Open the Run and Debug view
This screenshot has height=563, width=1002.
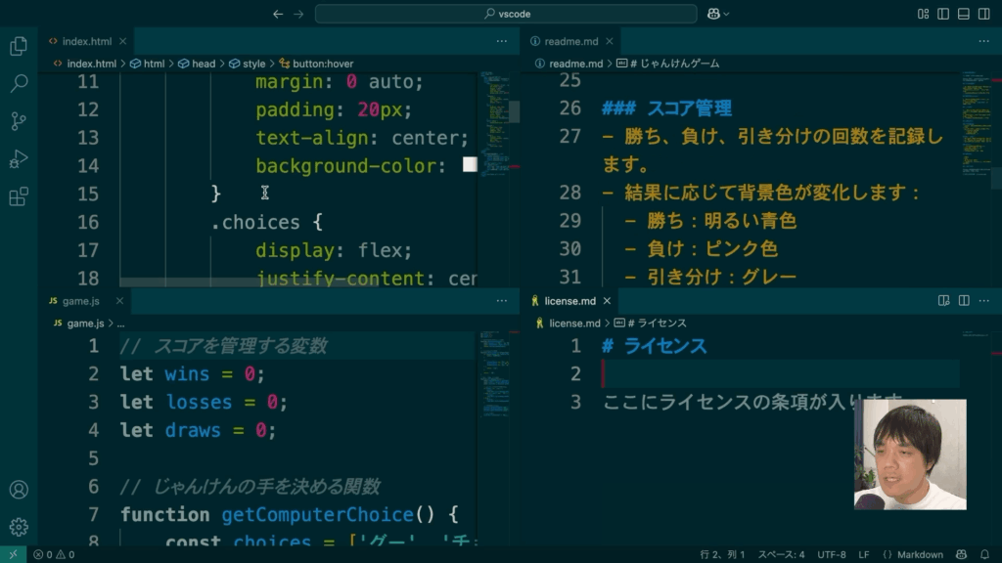click(x=18, y=159)
